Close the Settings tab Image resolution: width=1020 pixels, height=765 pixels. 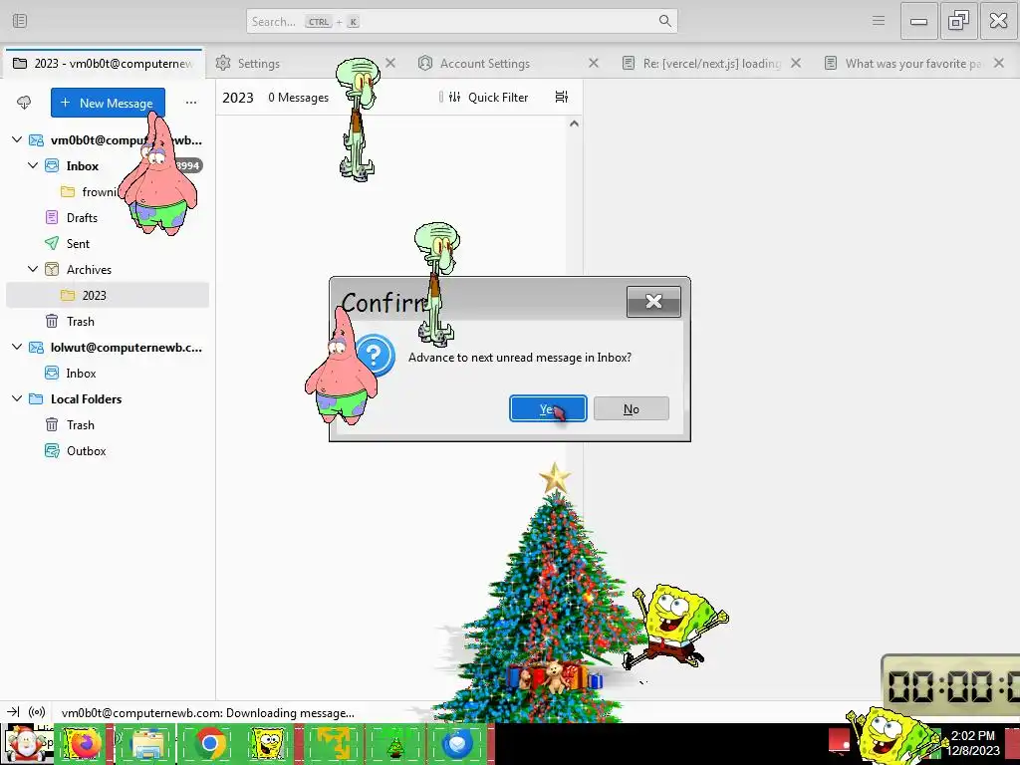pos(390,63)
